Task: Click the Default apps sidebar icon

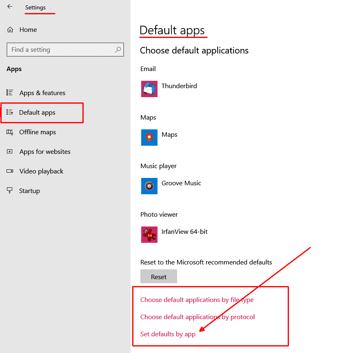Action: point(10,112)
